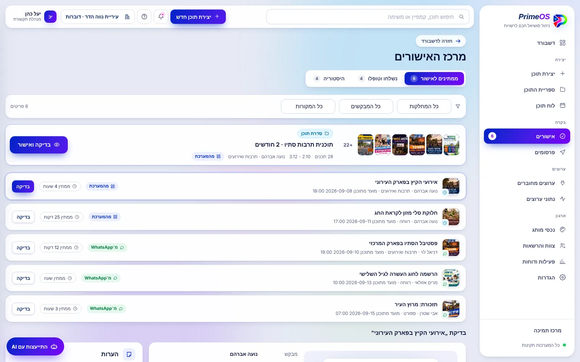Select אישורים in the sidebar menu

(527, 136)
